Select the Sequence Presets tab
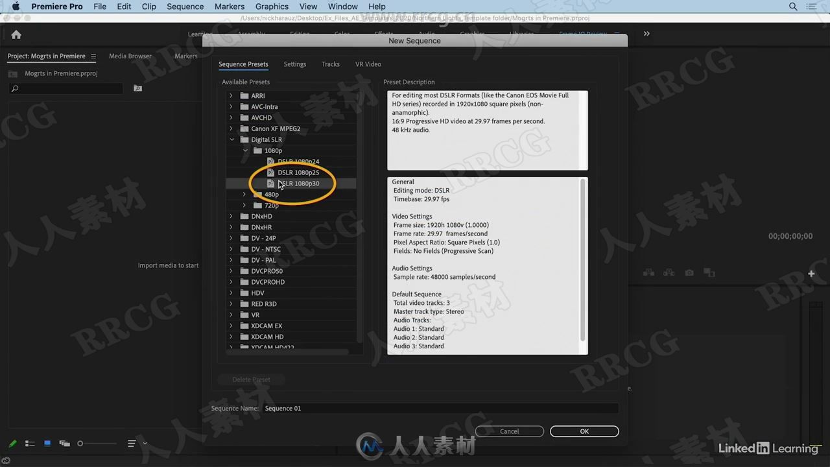This screenshot has width=830, height=467. coord(243,64)
